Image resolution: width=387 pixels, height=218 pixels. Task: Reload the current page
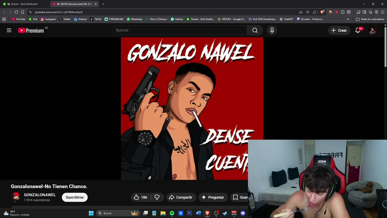pos(16,12)
